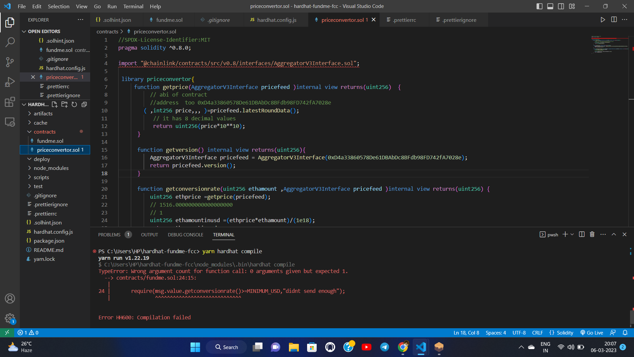The image size is (634, 357).
Task: Click CRLF end of line selector
Action: [x=538, y=333]
